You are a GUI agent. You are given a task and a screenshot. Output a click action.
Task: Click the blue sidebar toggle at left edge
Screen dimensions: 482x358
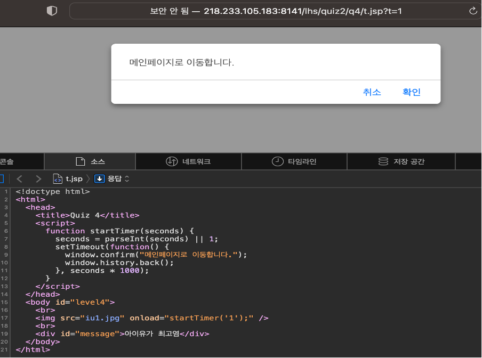coord(2,178)
